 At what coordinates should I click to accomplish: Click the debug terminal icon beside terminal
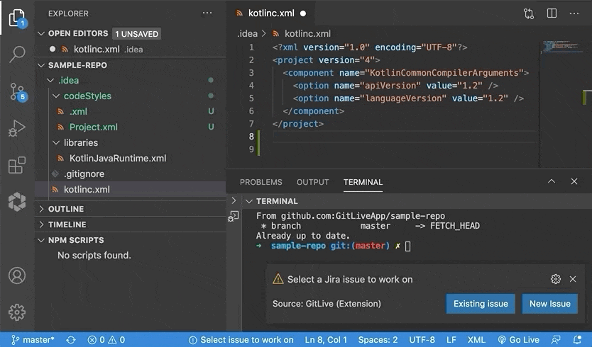[x=234, y=216]
